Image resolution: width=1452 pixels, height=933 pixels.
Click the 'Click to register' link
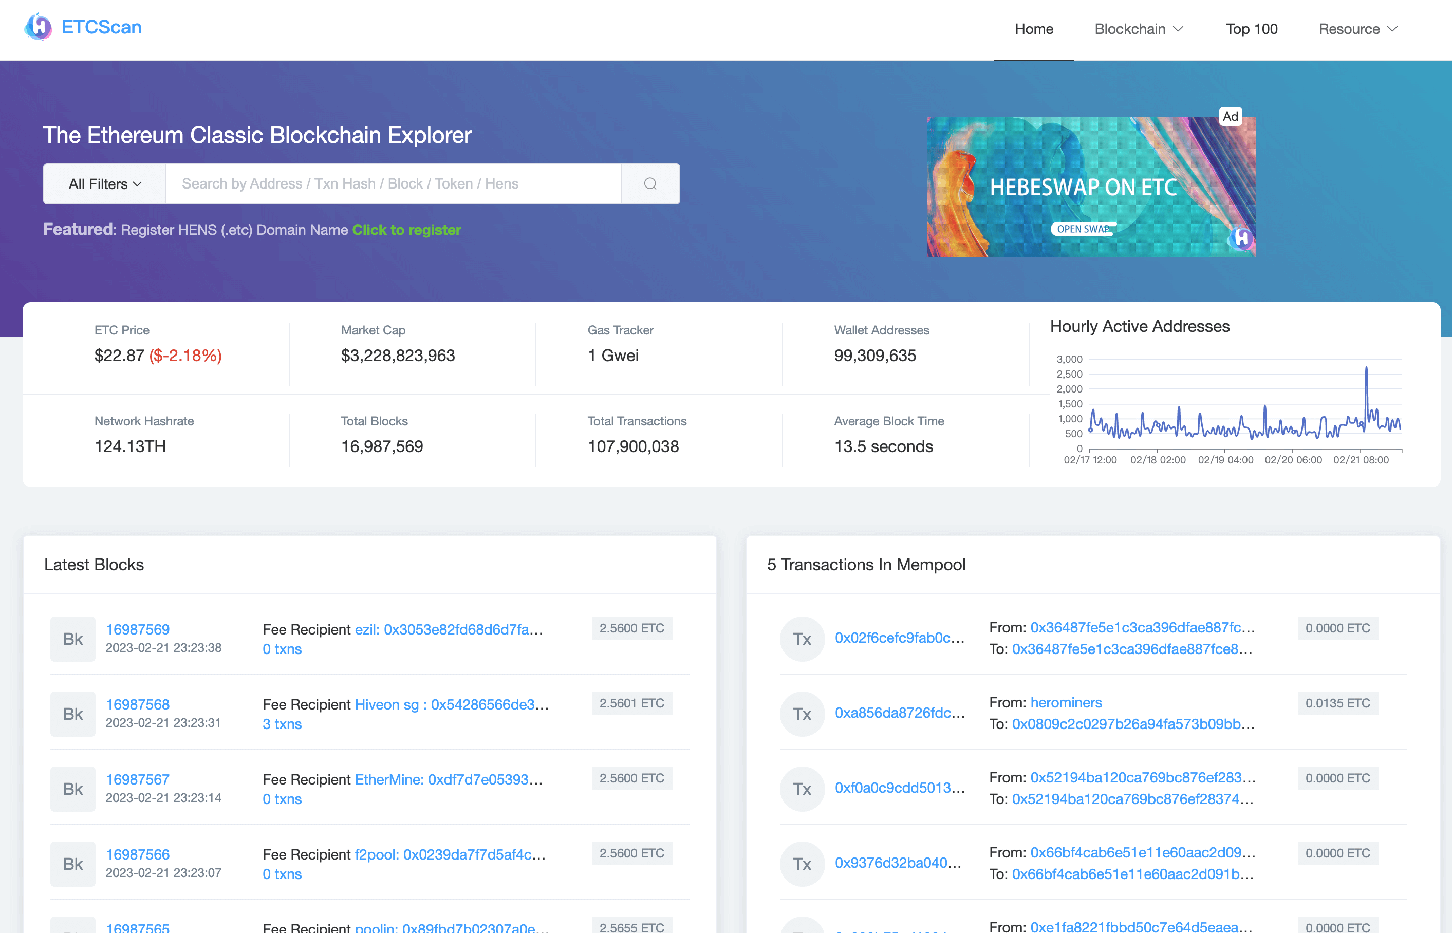(406, 230)
